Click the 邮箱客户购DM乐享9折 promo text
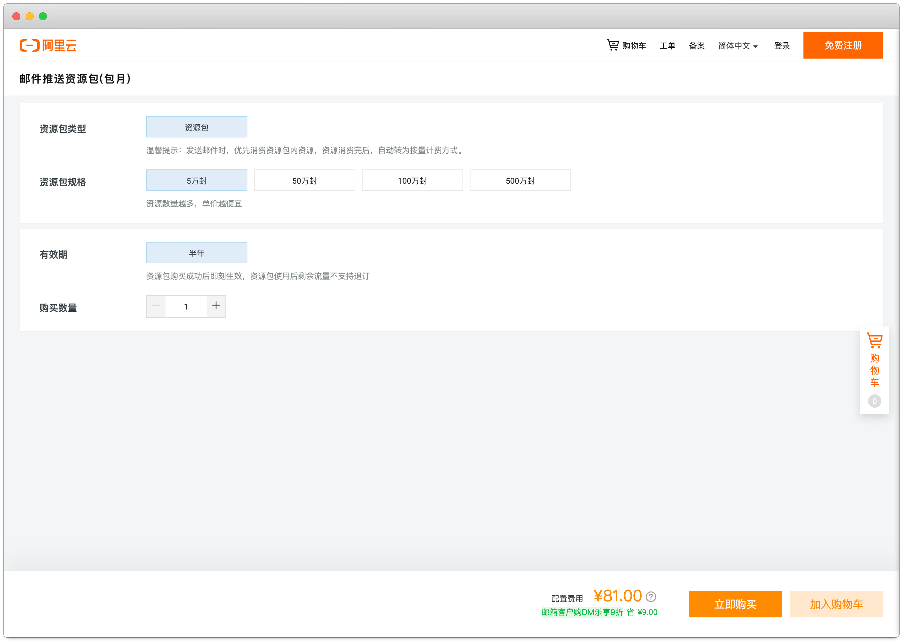The height and width of the screenshot is (641, 903). coord(582,612)
